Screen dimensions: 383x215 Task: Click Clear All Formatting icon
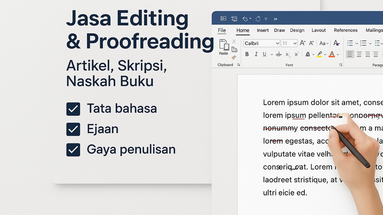(336, 43)
